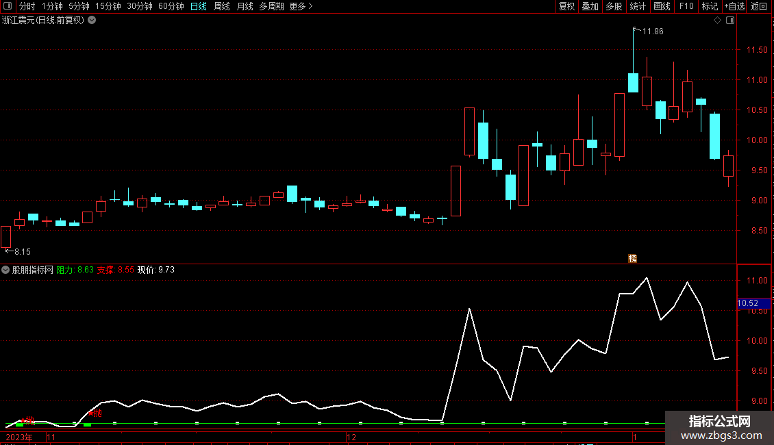This screenshot has width=774, height=445.
Task: Switch to 分时 intraday chart
Action: tap(27, 6)
